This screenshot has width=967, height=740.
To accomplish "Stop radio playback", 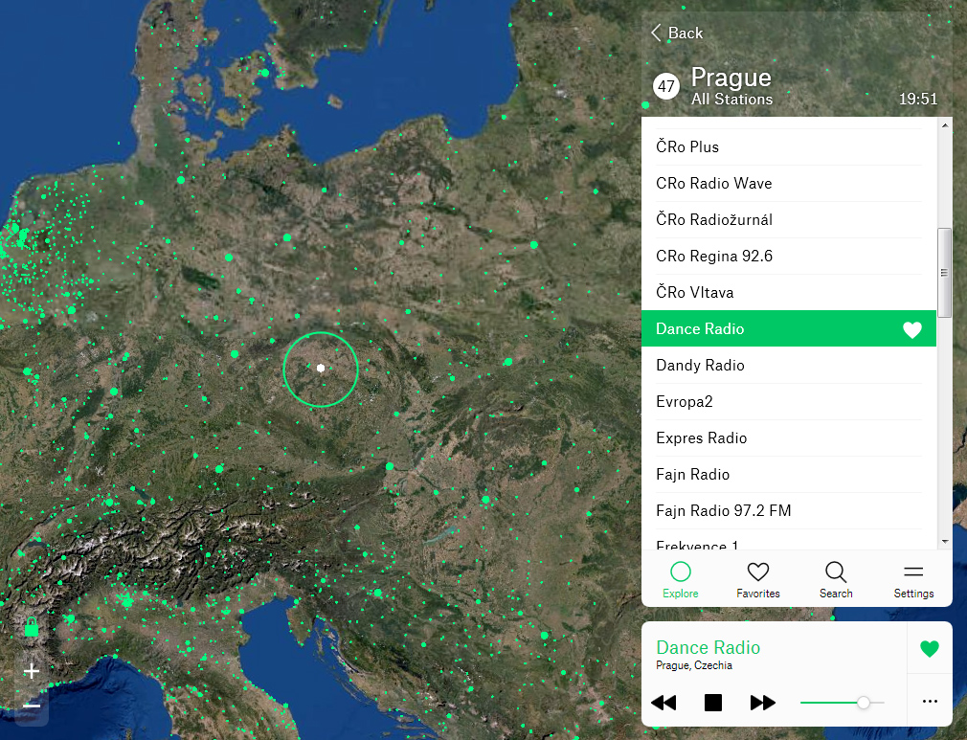I will coord(713,703).
